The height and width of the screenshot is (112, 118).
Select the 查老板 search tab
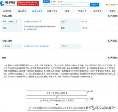click(53, 1)
